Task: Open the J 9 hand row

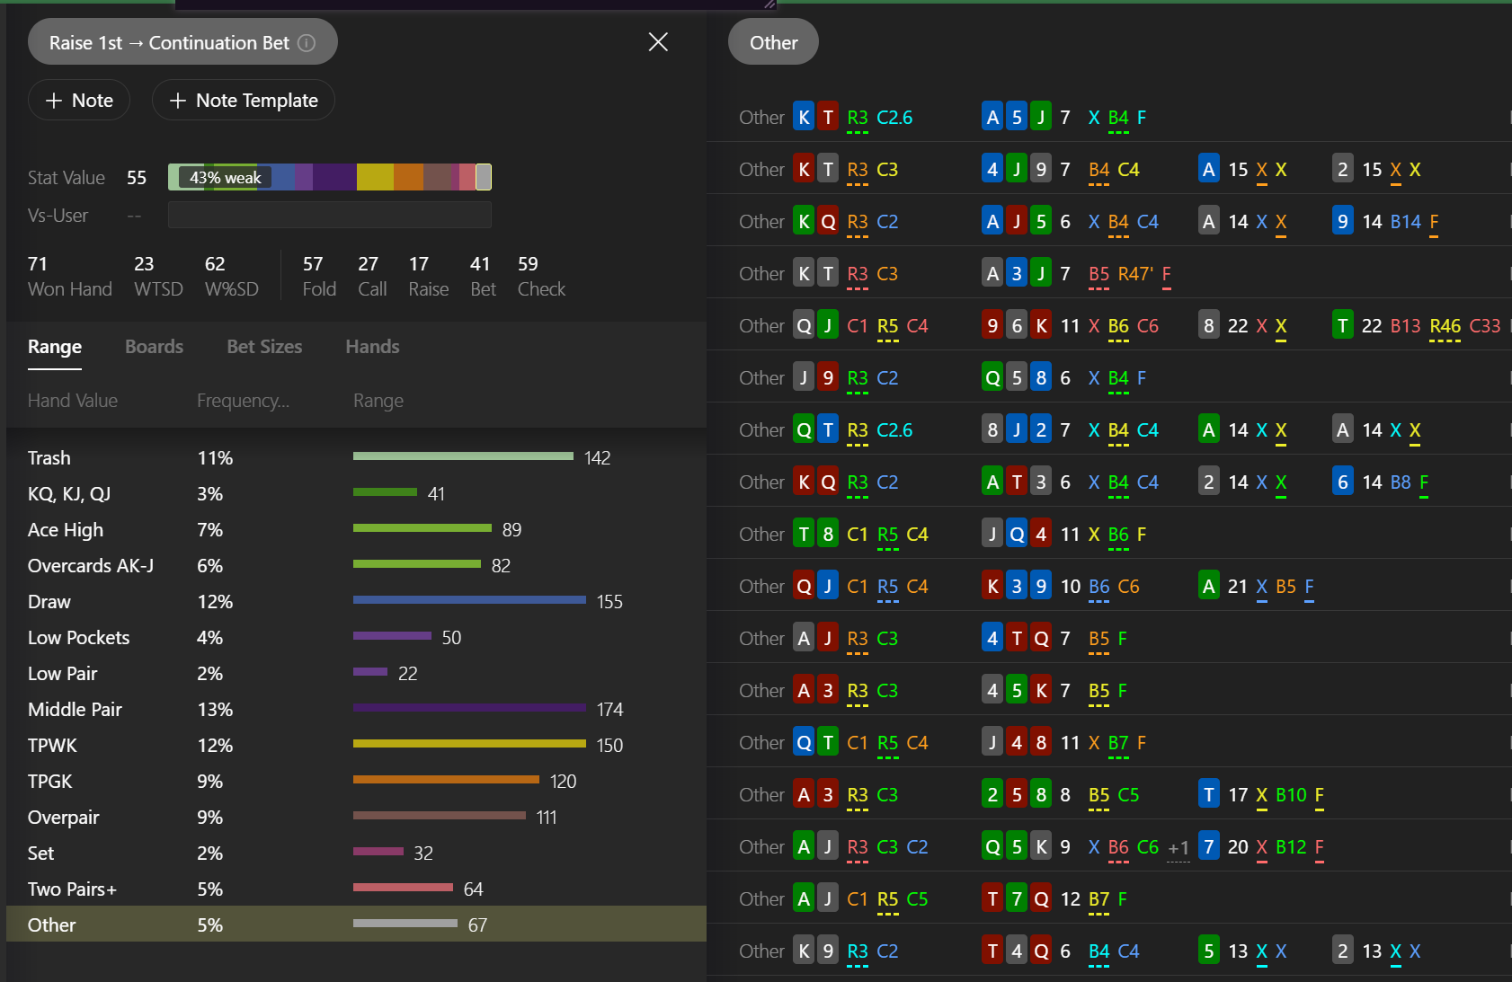Action: pyautogui.click(x=1109, y=377)
